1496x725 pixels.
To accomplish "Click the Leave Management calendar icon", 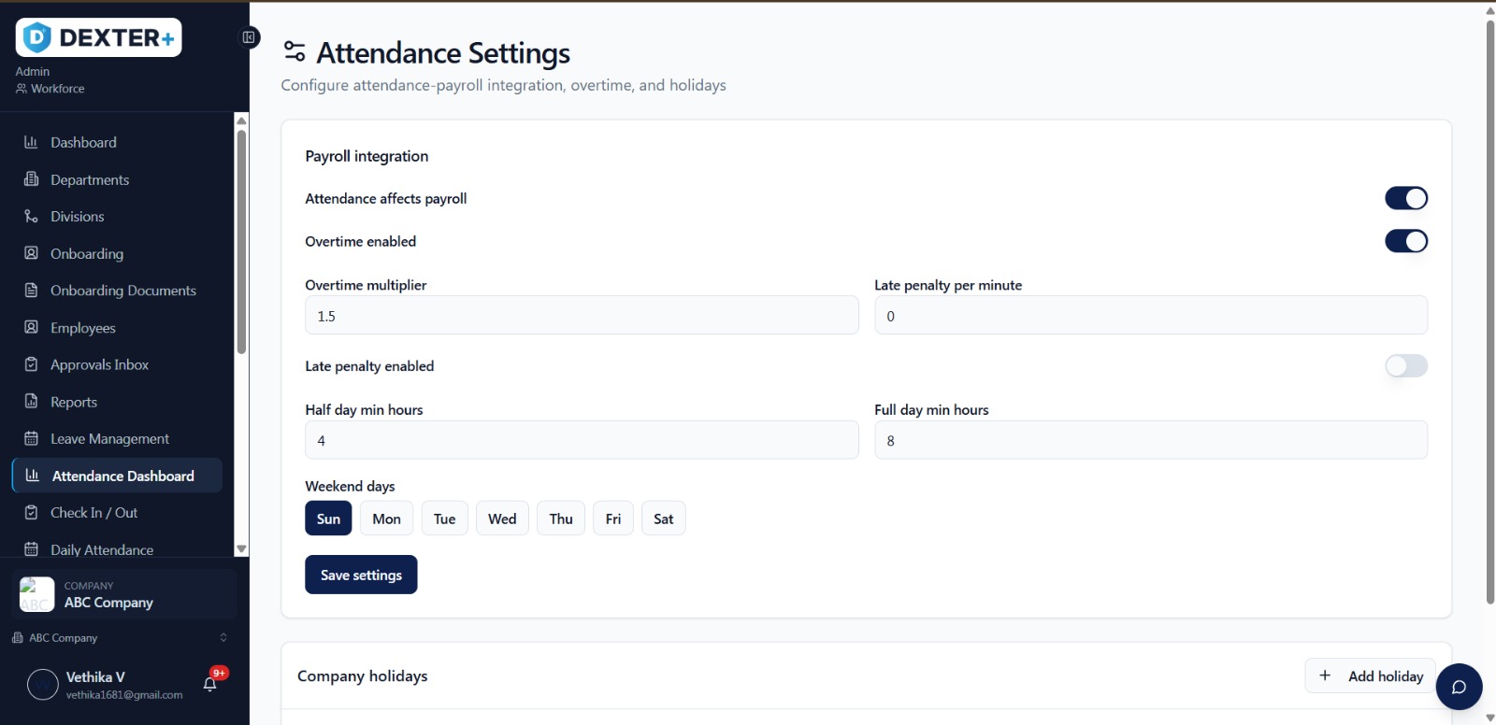I will tap(31, 438).
